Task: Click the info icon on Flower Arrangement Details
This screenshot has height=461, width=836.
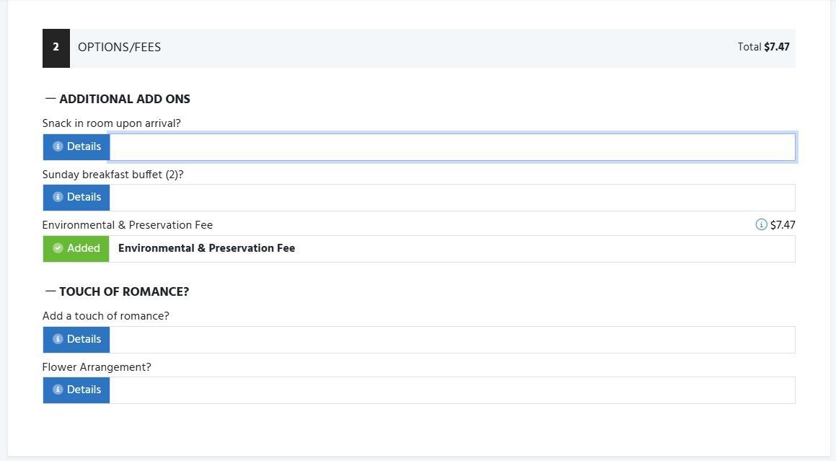Action: (58, 390)
